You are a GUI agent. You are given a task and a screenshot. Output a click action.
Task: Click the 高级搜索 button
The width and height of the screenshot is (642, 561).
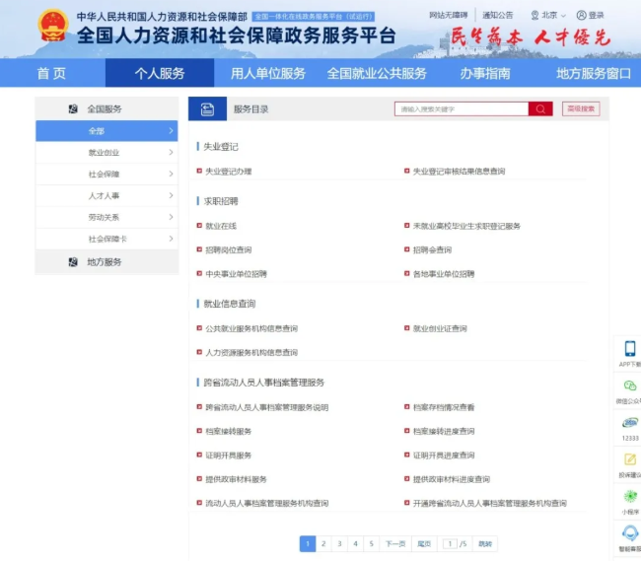581,109
